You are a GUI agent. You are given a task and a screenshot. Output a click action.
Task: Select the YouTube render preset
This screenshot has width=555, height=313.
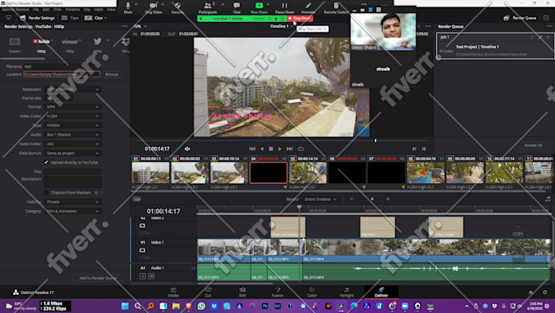pyautogui.click(x=41, y=42)
